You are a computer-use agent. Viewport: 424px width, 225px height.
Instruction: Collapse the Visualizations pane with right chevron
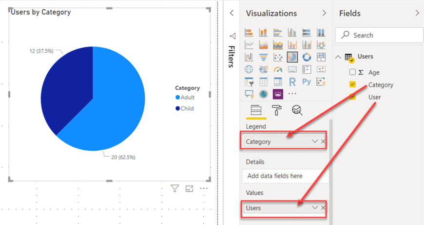pos(324,13)
